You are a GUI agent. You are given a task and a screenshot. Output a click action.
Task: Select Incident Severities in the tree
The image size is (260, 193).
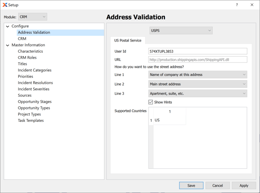[34, 89]
